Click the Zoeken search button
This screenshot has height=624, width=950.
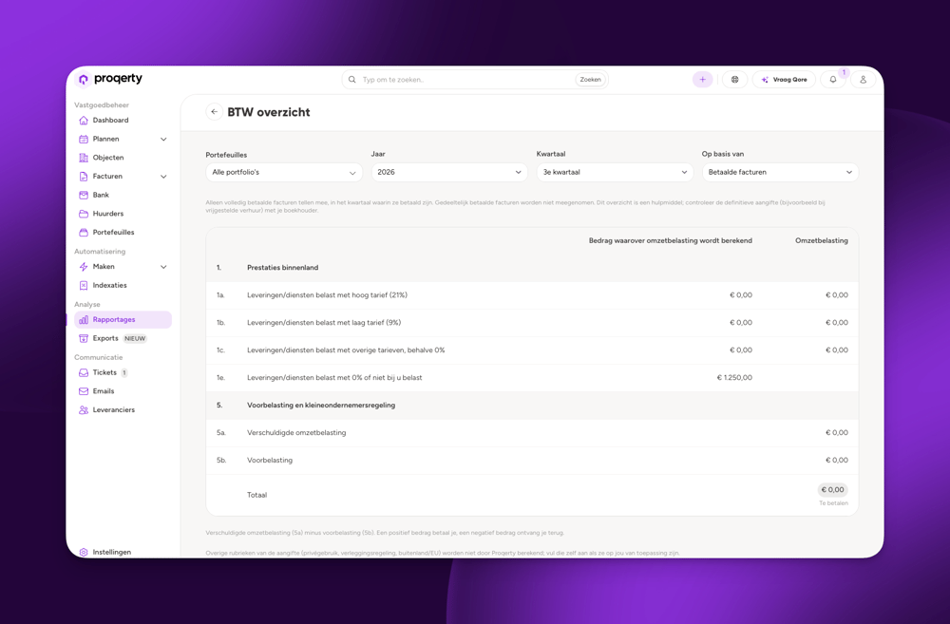pos(590,80)
